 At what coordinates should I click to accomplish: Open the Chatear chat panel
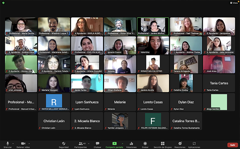pos(98,144)
